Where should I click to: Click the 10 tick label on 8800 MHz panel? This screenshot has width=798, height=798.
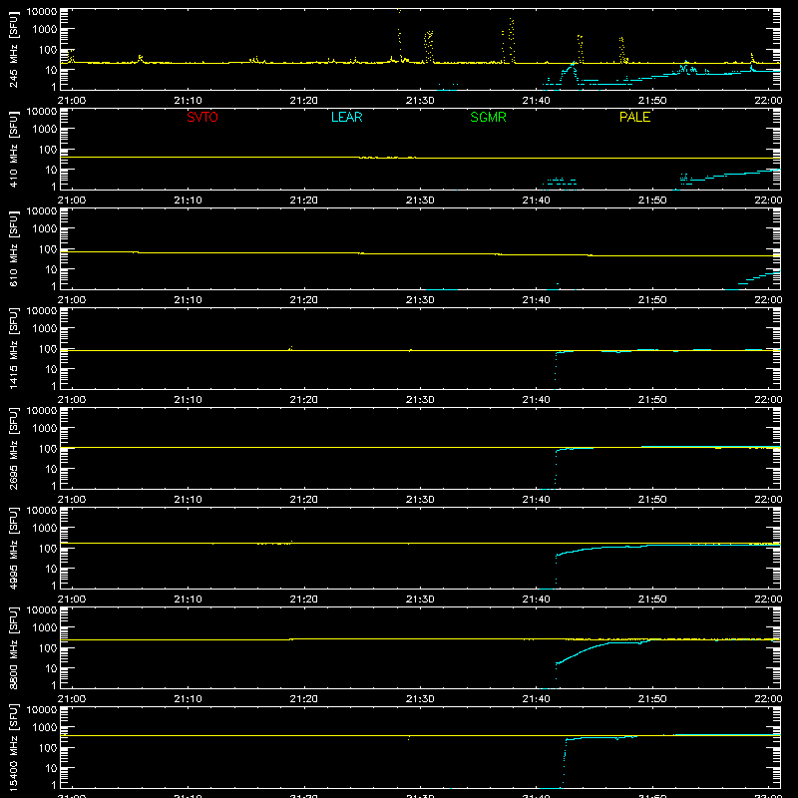tap(51, 668)
